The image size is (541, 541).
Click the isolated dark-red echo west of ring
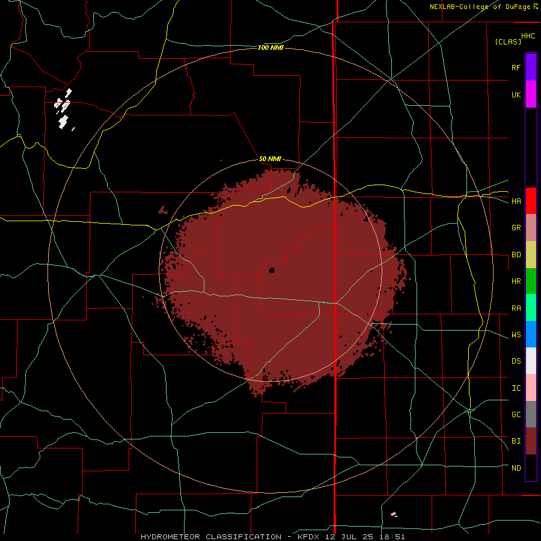click(x=163, y=209)
